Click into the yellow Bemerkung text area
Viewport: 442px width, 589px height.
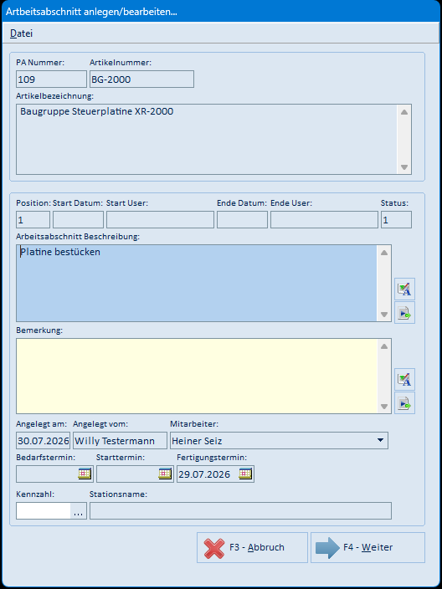pos(197,376)
